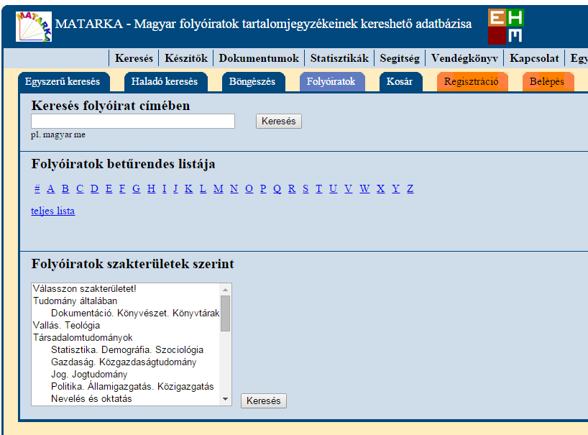Select 'Társadalomtudományok' subject option
The image size is (588, 435).
pos(126,337)
